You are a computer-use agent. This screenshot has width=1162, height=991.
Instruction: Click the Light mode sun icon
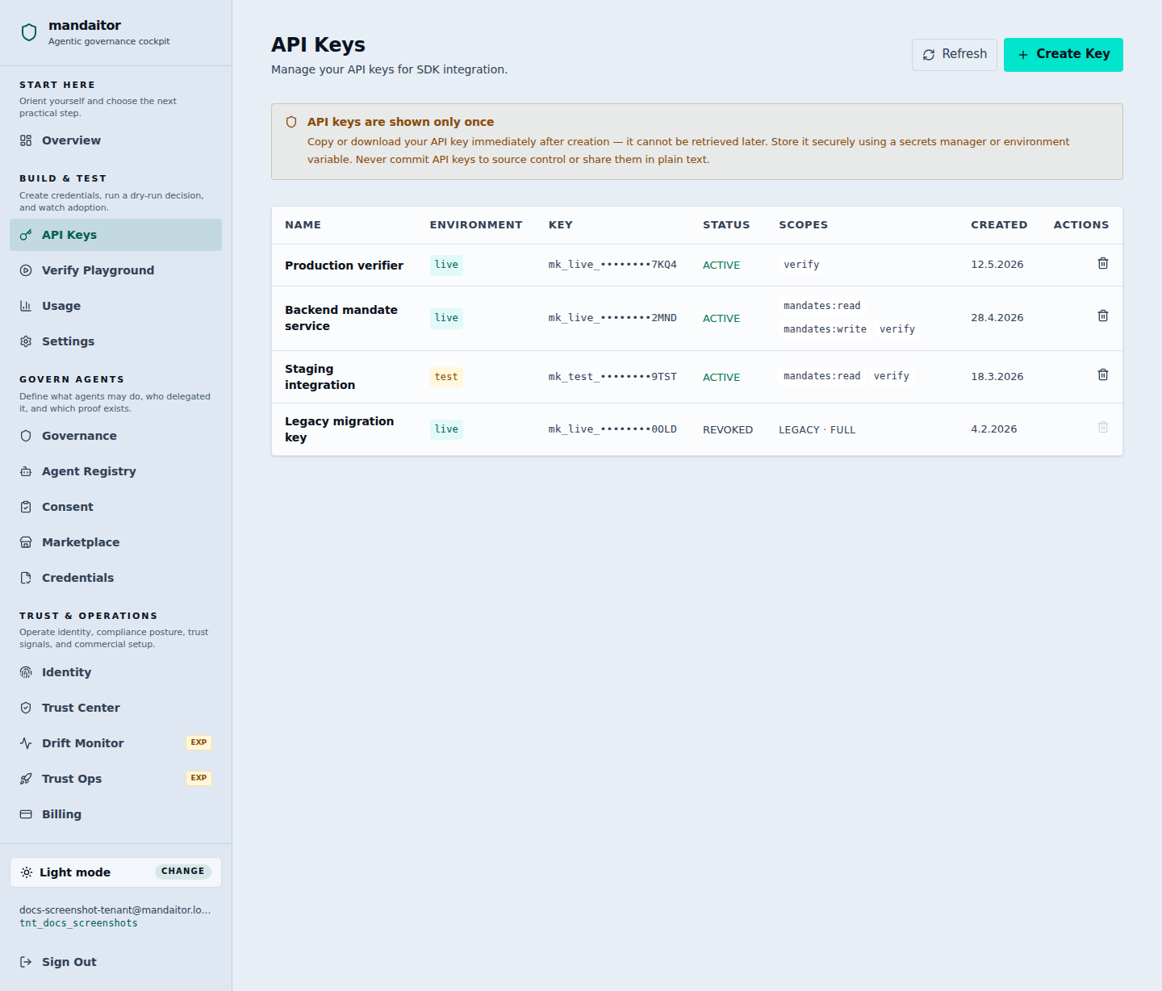pyautogui.click(x=27, y=872)
